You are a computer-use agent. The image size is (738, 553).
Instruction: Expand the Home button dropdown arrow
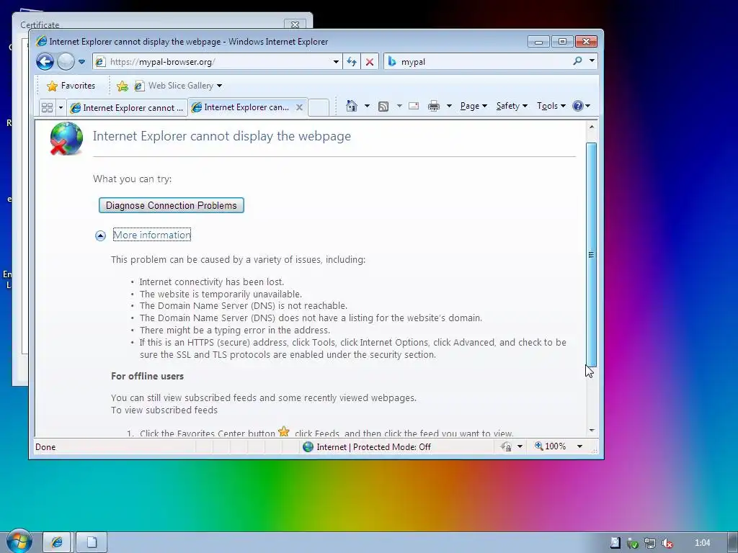(x=367, y=106)
